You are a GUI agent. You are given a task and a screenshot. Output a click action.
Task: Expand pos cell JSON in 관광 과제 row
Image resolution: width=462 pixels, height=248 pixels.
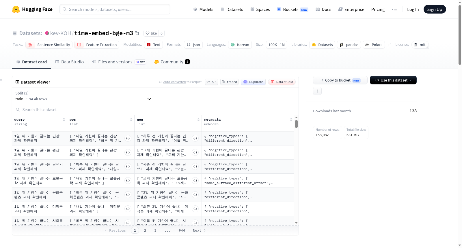[128, 152]
